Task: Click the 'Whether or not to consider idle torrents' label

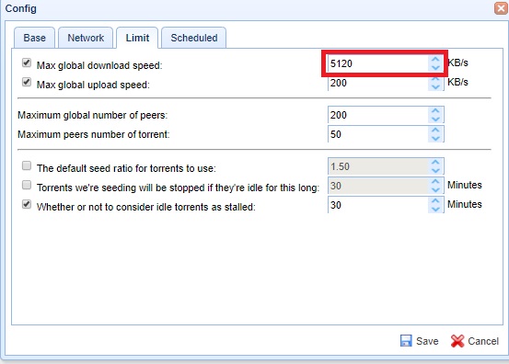Action: 146,207
